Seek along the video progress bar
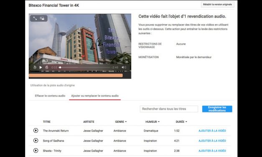 (x=85, y=67)
